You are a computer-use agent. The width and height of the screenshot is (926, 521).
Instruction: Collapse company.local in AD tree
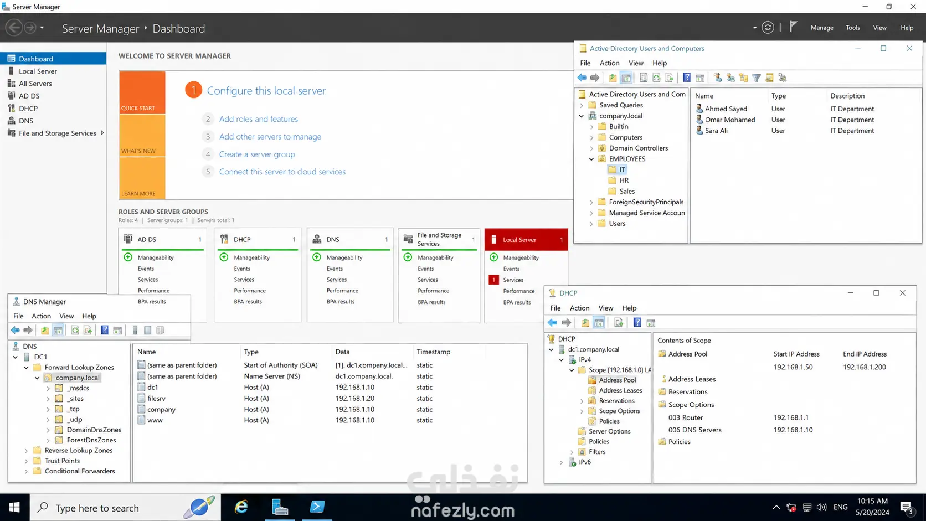click(582, 116)
